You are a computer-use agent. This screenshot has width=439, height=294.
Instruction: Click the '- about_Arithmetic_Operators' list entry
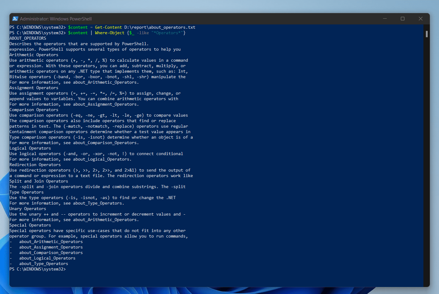tap(46, 242)
